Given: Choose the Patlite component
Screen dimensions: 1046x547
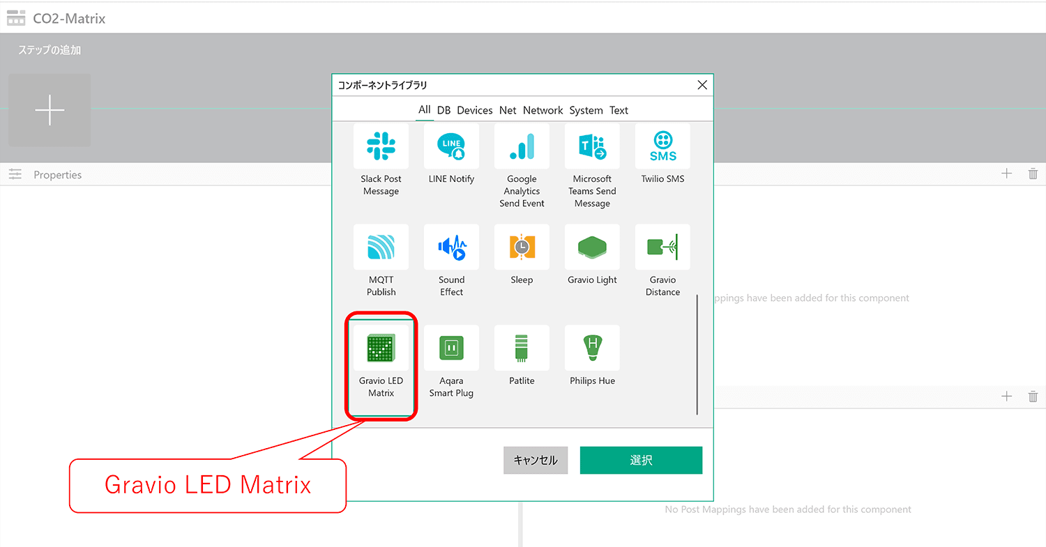Looking at the screenshot, I should pos(522,357).
